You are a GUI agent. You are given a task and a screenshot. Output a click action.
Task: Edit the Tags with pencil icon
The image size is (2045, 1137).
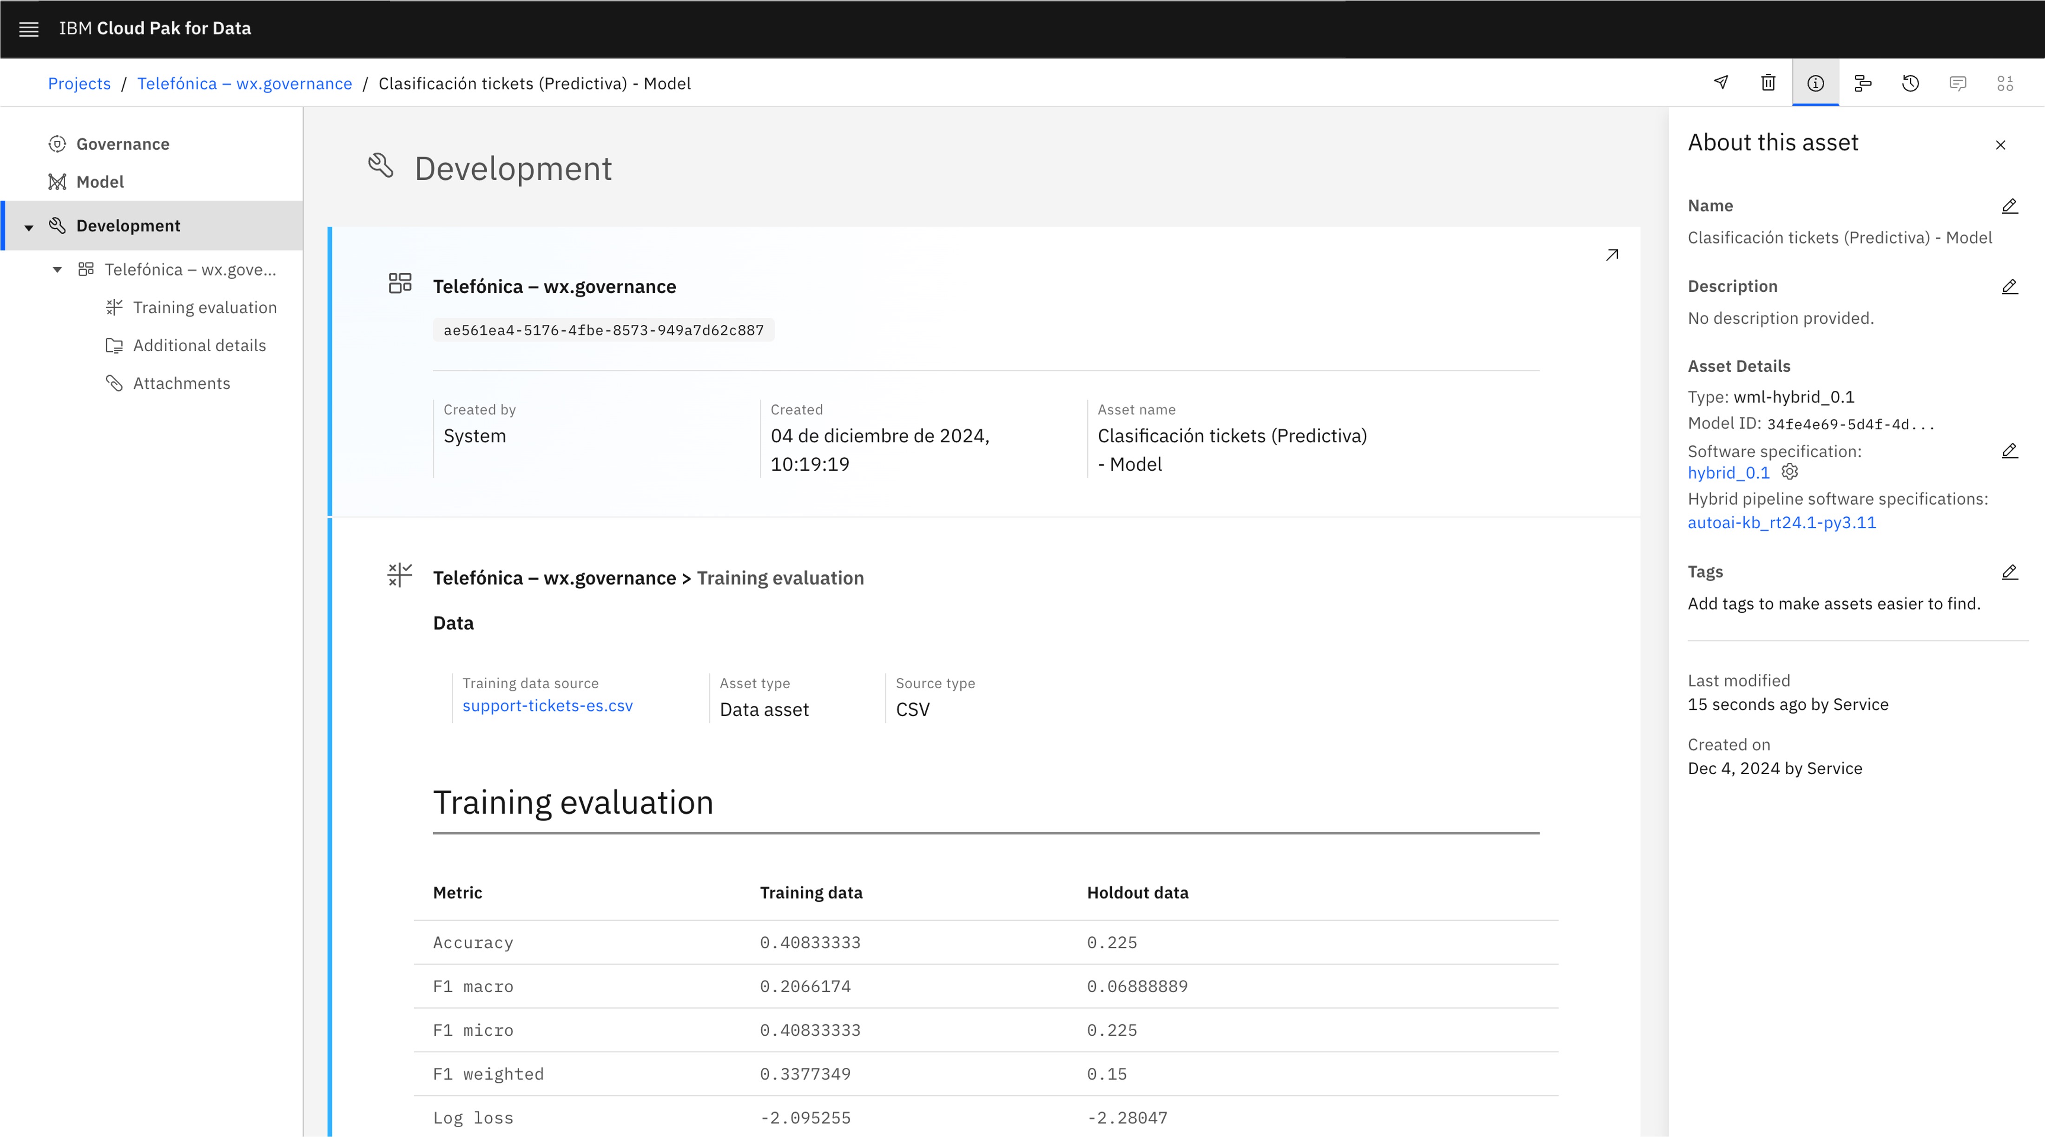click(2009, 572)
